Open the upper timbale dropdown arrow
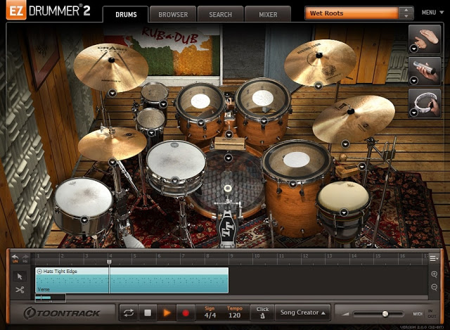Image resolution: width=450 pixels, height=330 pixels. (x=163, y=104)
